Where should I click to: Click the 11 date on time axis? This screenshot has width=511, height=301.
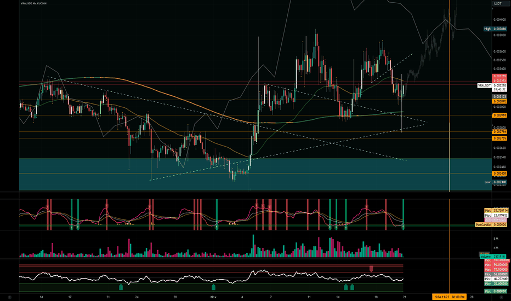click(309, 297)
